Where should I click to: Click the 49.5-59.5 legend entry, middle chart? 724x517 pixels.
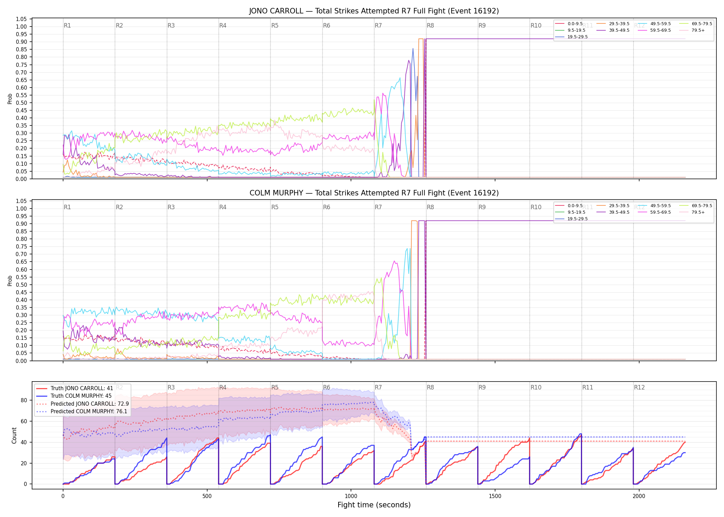coord(654,206)
